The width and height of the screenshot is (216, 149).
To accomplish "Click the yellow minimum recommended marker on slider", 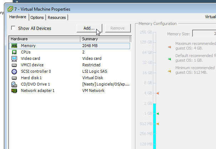I will 158,124.
